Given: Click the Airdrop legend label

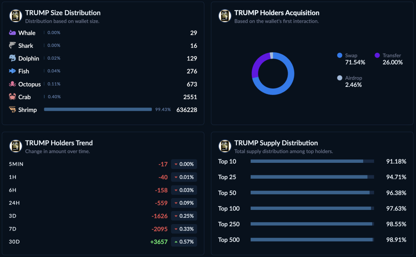Looking at the screenshot, I should point(353,78).
